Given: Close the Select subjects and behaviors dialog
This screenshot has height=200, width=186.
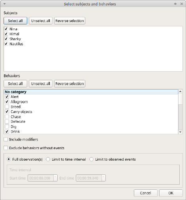Looking at the screenshot, I should (x=182, y=4).
